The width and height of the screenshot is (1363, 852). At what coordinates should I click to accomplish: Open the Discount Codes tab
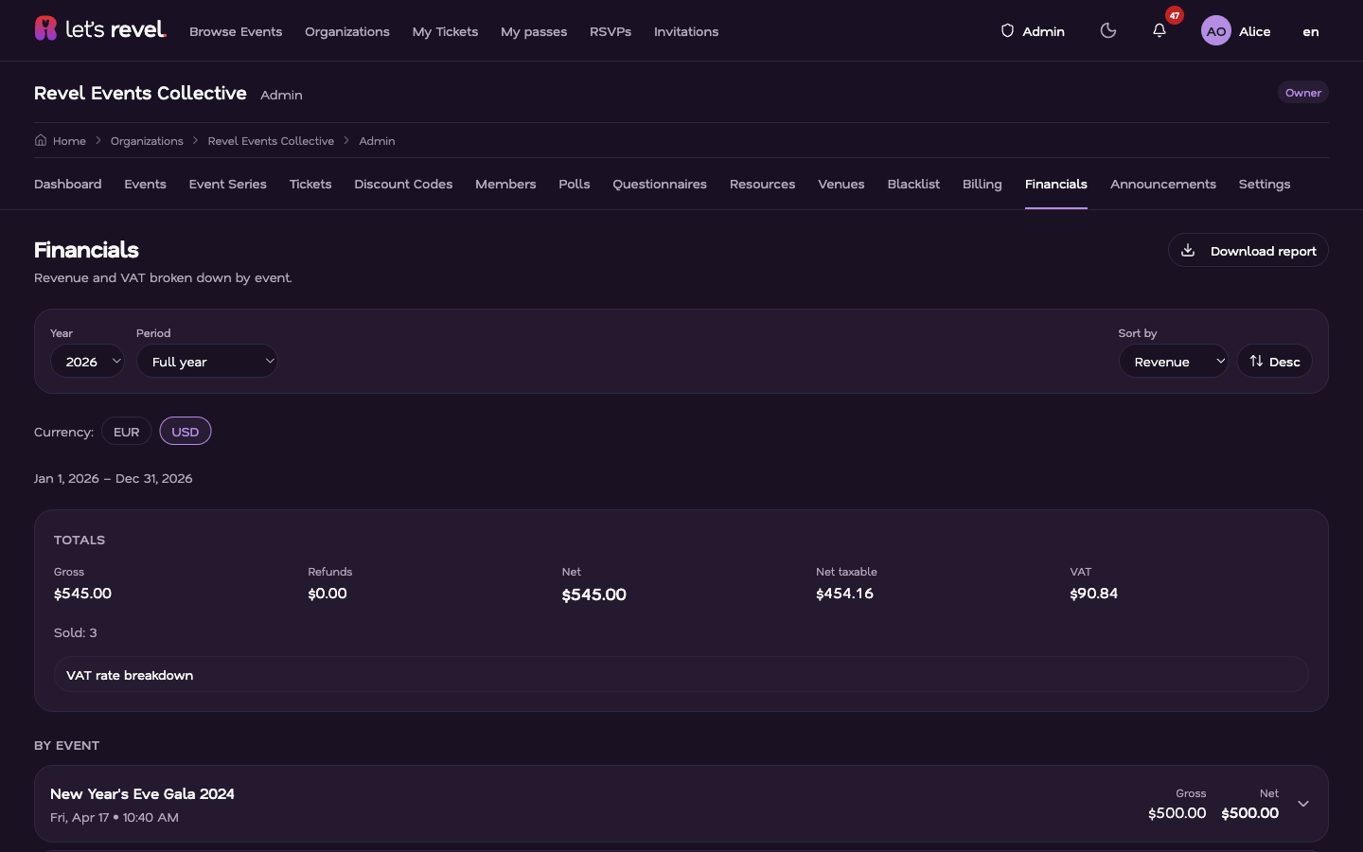coord(403,184)
